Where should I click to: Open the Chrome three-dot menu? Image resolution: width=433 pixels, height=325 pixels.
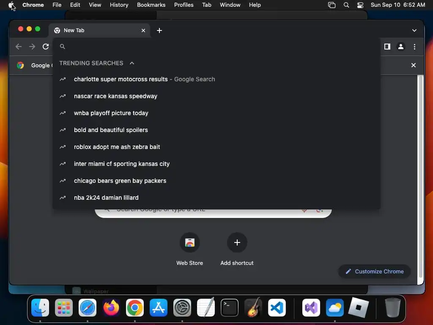(414, 47)
